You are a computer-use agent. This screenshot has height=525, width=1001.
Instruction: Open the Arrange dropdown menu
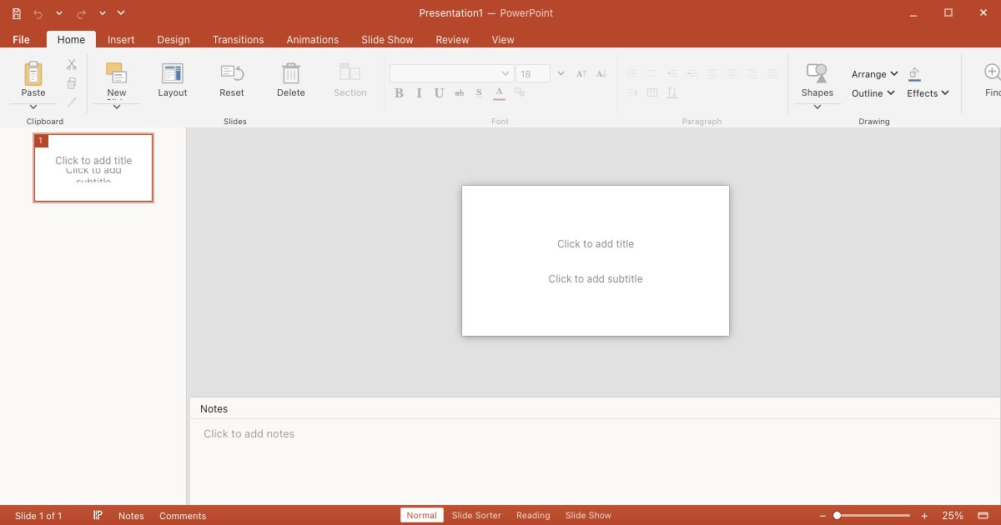(x=875, y=74)
